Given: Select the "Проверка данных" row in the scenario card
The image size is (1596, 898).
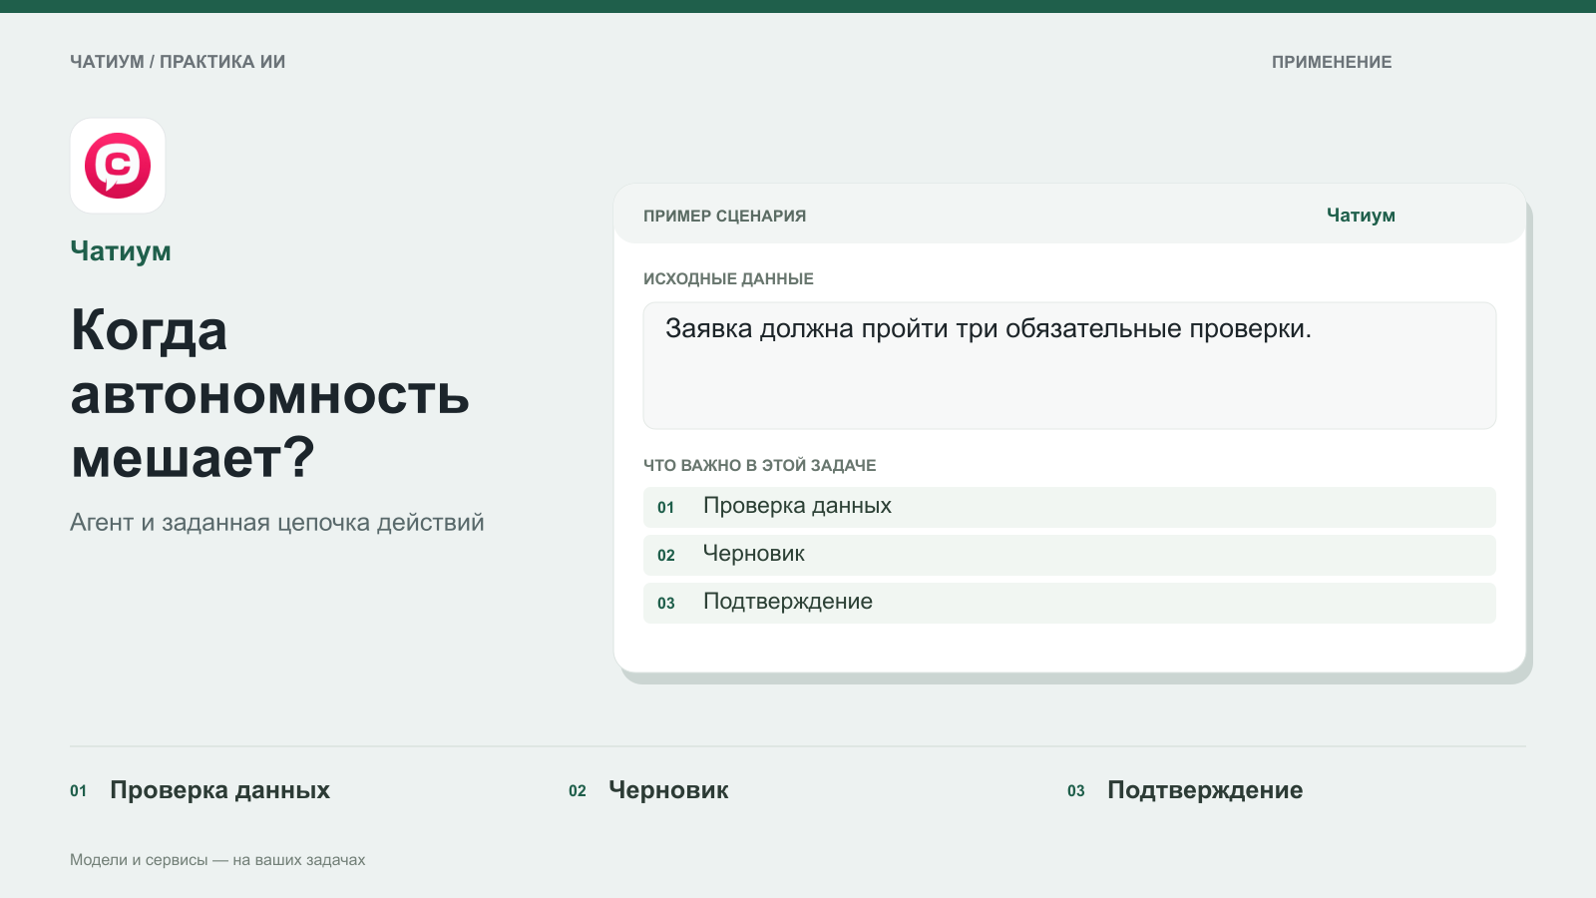Looking at the screenshot, I should click(x=1069, y=507).
